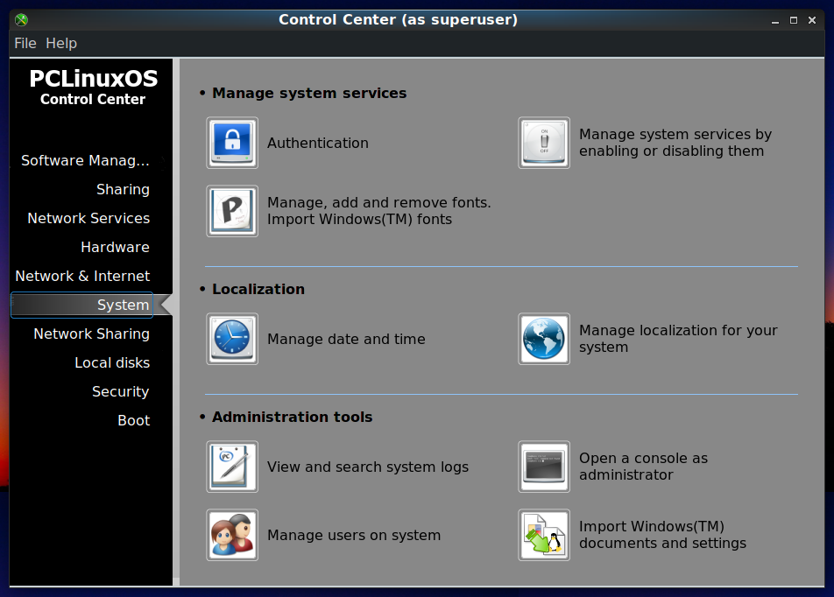The image size is (834, 597).
Task: Switch to Network Sharing category
Action: pyautogui.click(x=91, y=334)
